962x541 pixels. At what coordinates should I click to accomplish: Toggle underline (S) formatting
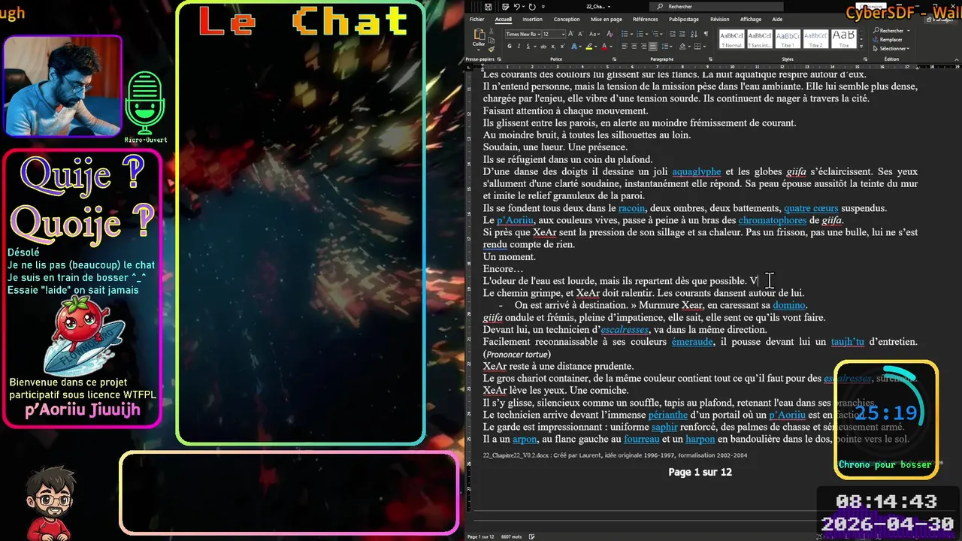pos(528,47)
